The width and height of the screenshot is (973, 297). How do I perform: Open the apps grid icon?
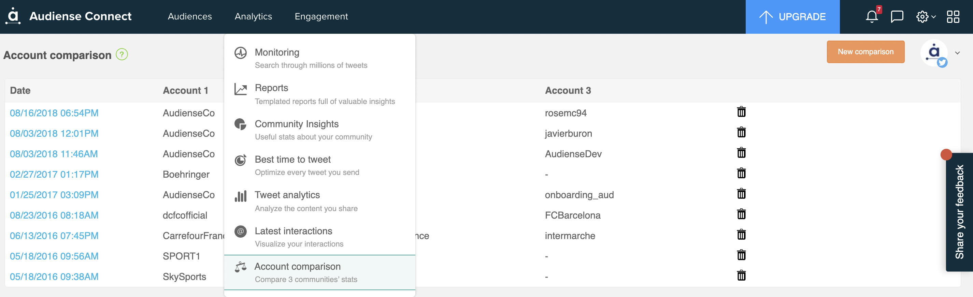953,17
